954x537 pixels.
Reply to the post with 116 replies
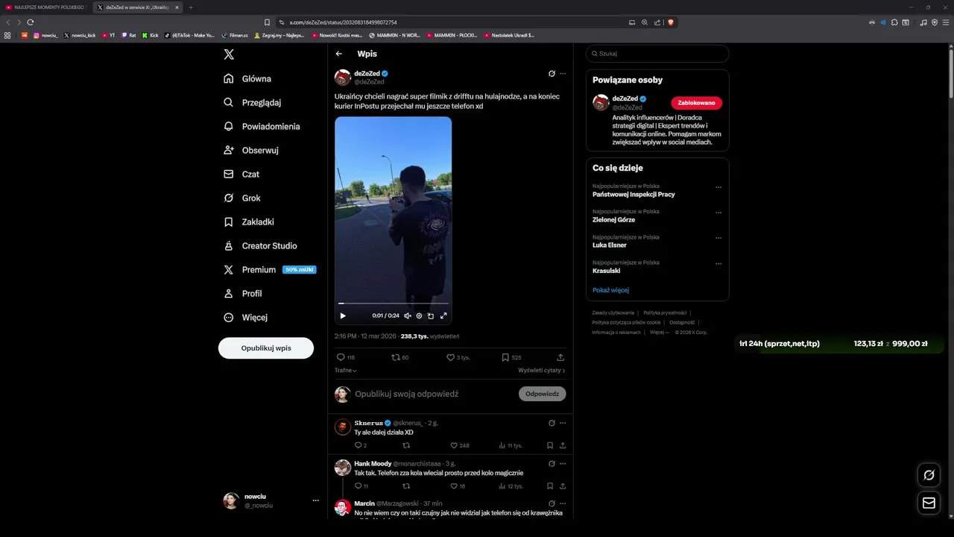tap(346, 357)
